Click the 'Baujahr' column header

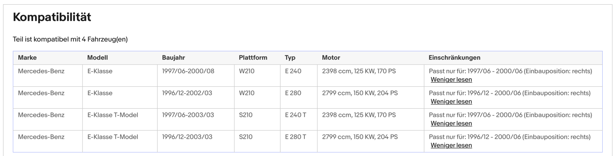(174, 58)
